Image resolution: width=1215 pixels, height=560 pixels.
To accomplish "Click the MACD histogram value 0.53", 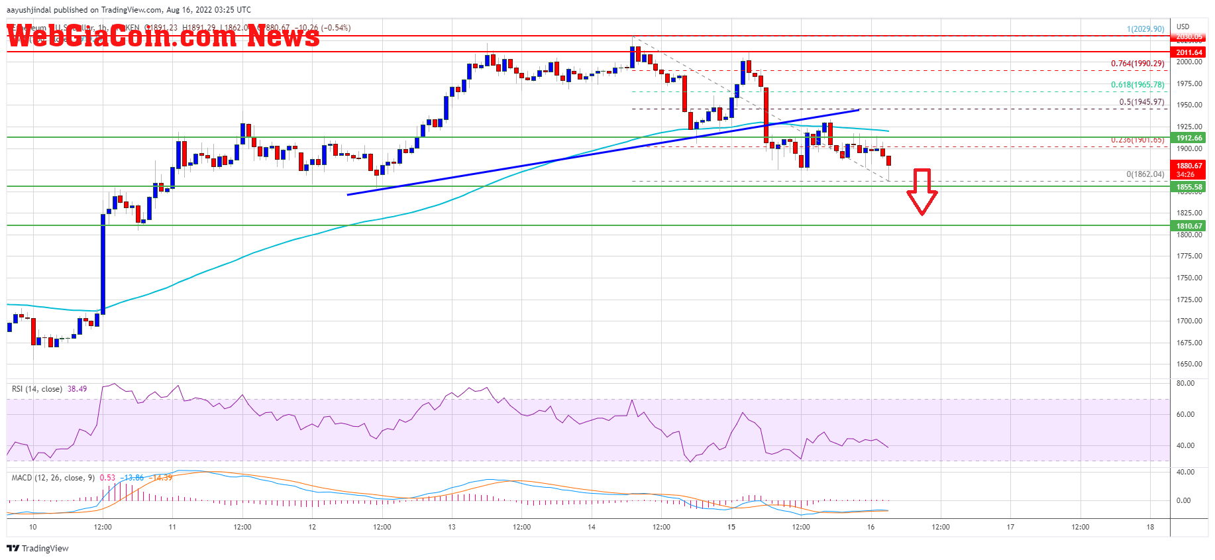I will click(107, 477).
